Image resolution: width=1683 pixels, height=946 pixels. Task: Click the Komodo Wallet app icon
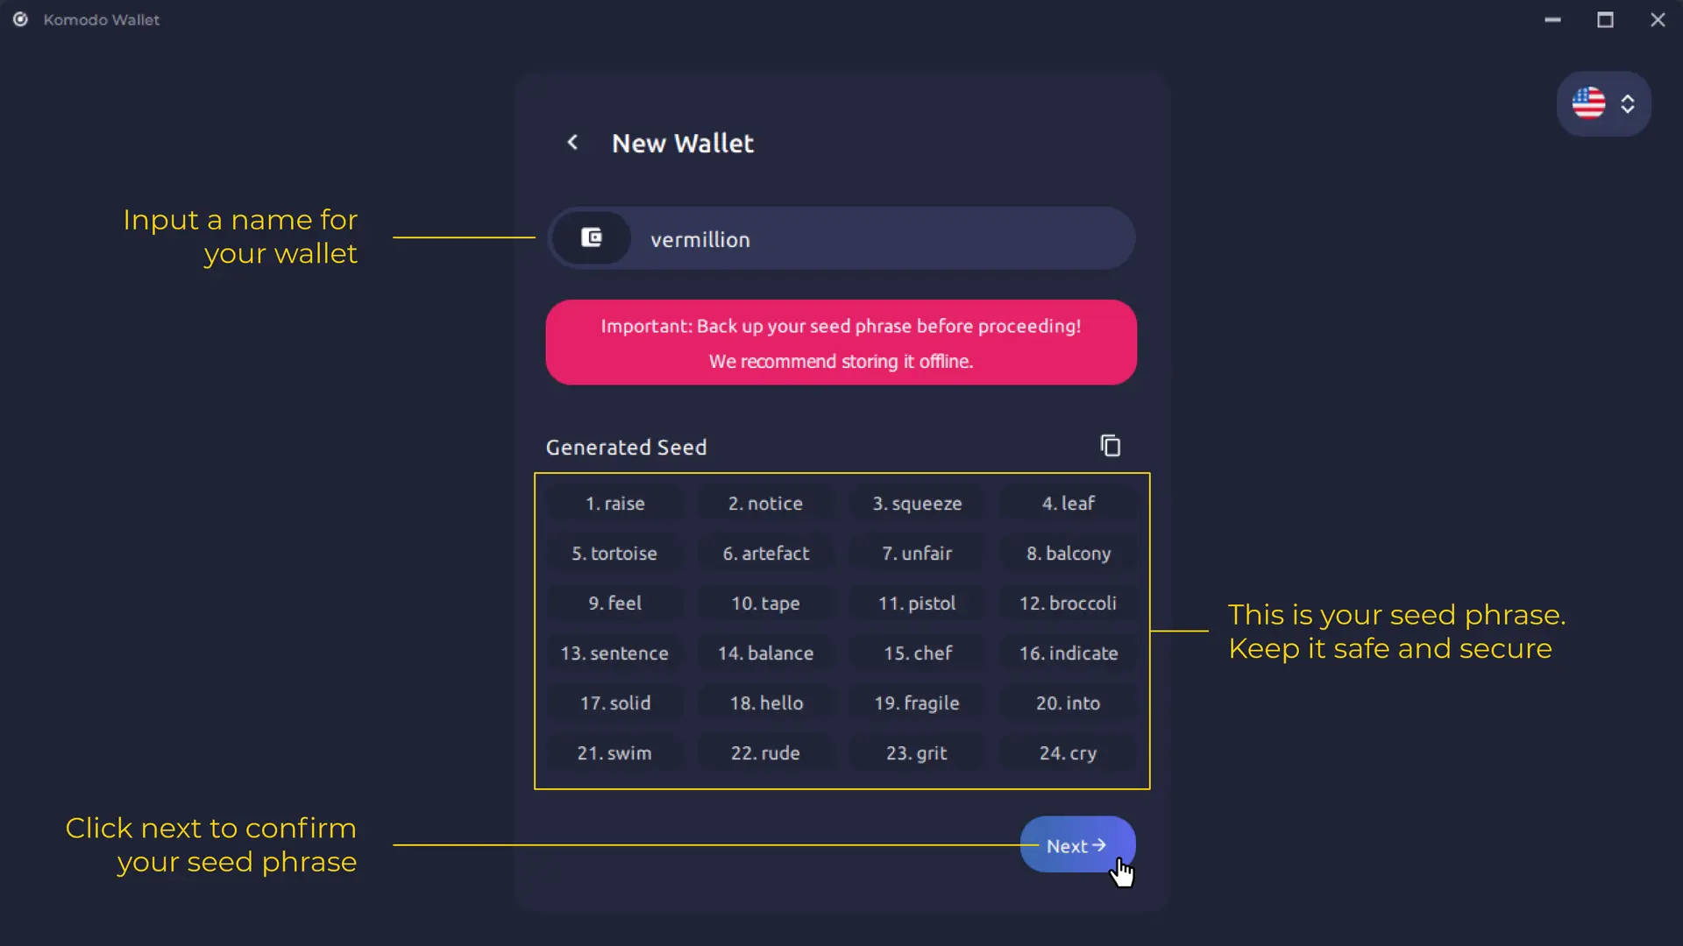tap(19, 19)
